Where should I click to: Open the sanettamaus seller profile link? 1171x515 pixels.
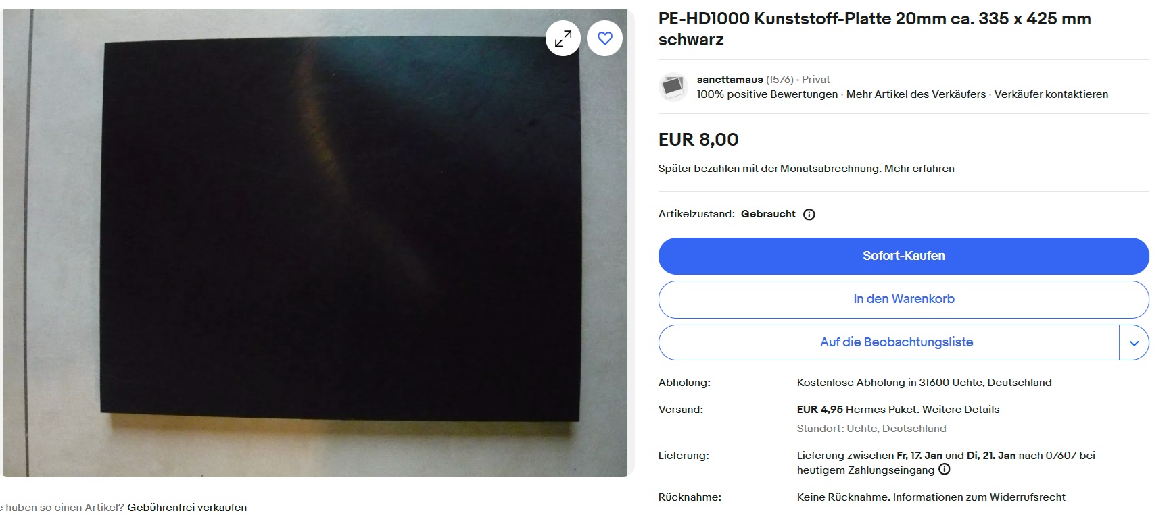tap(730, 80)
